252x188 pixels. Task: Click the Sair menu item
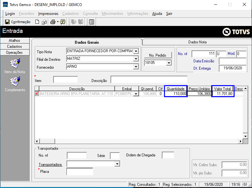[169, 14]
